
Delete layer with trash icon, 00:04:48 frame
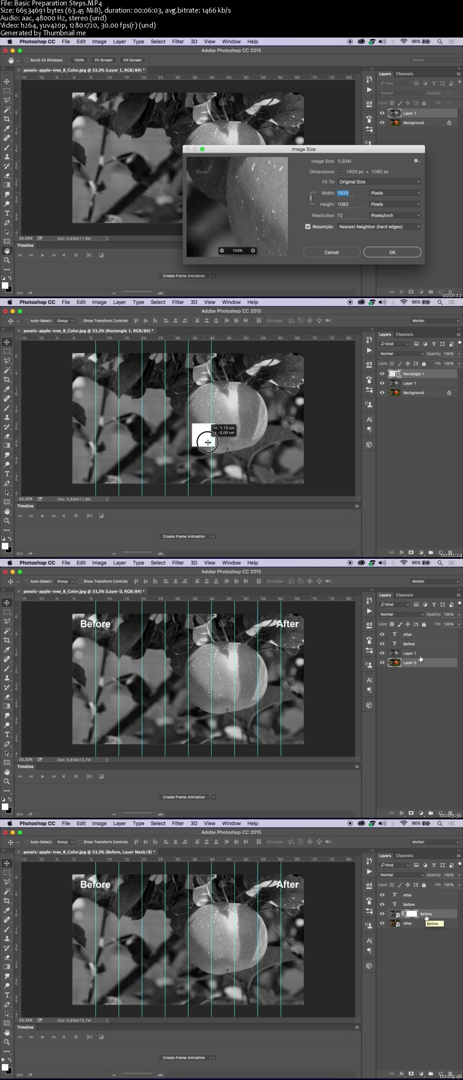tap(450, 1073)
